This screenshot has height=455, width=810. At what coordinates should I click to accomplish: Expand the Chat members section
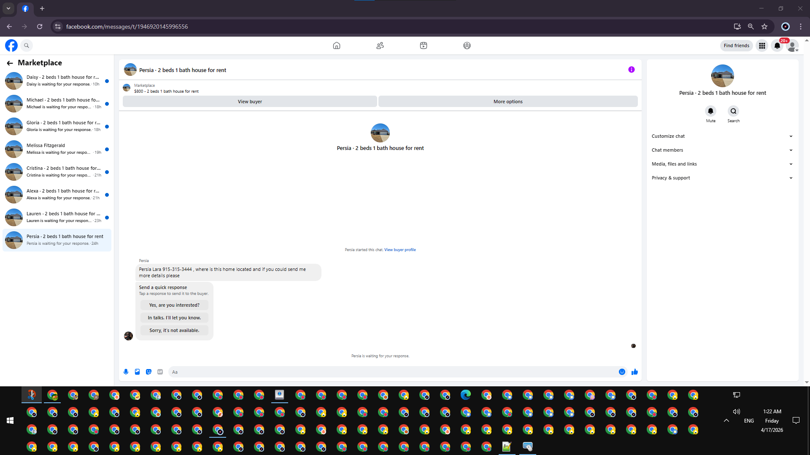tap(722, 150)
